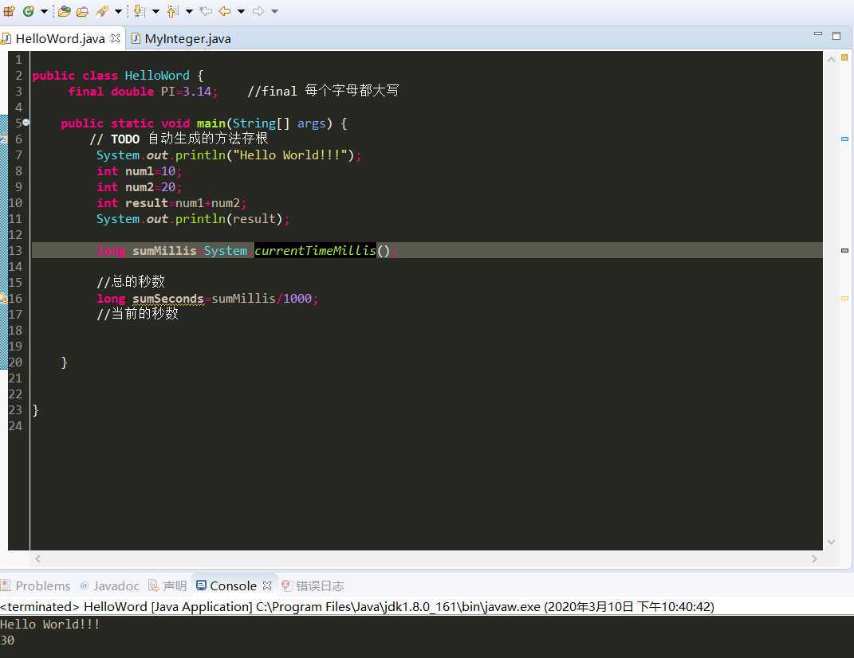Image resolution: width=854 pixels, height=658 pixels.
Task: Open the Javadoc view tab
Action: point(110,586)
